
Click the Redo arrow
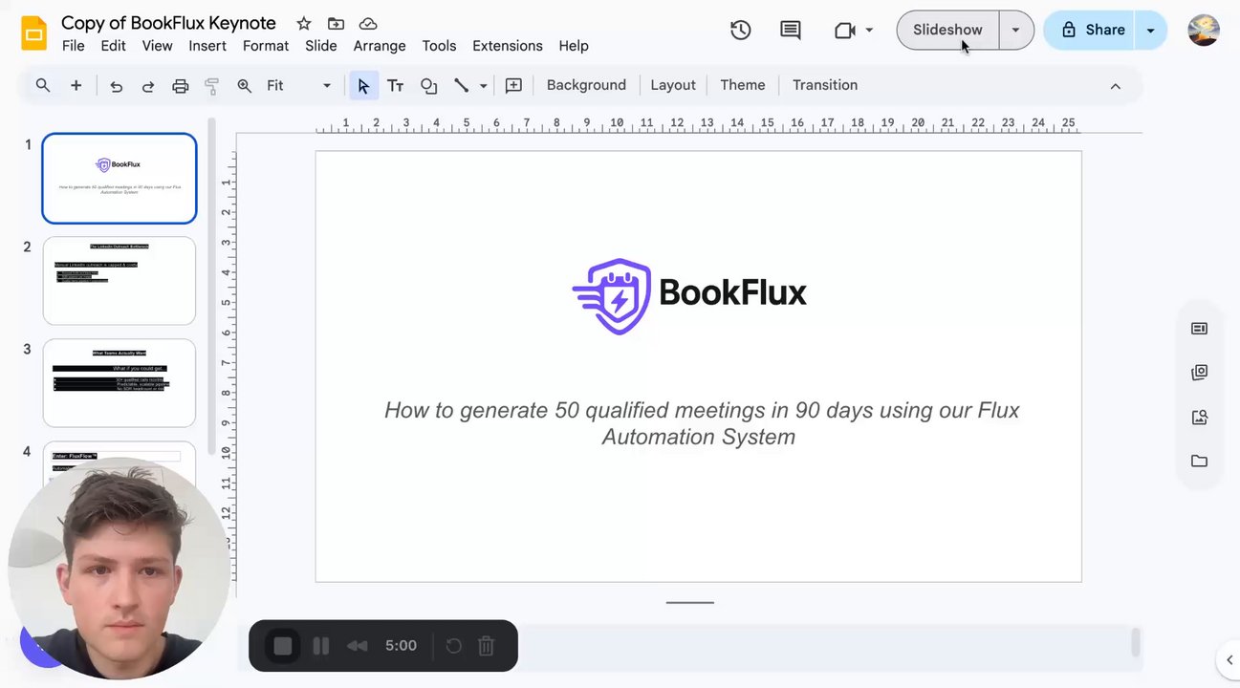tap(148, 86)
